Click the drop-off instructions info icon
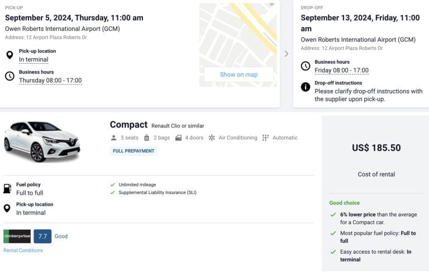This screenshot has width=429, height=274. coord(306,87)
